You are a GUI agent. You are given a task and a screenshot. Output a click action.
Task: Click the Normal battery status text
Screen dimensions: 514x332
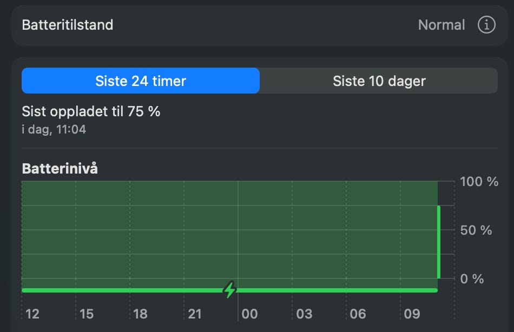point(441,25)
